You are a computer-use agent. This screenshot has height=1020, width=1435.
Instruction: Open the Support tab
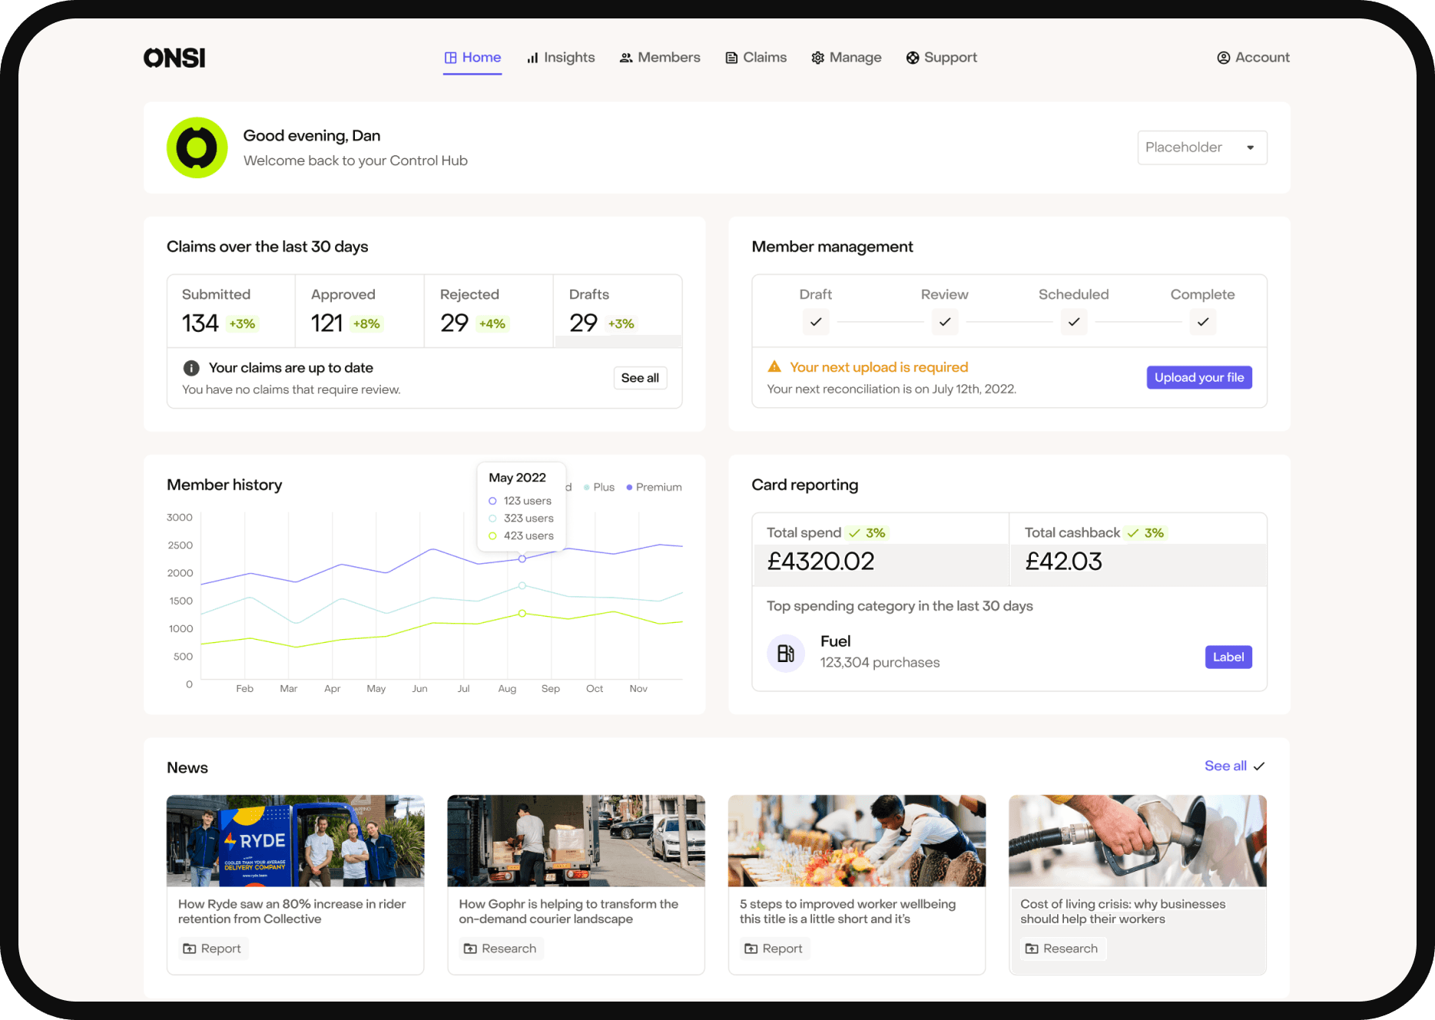tap(942, 58)
